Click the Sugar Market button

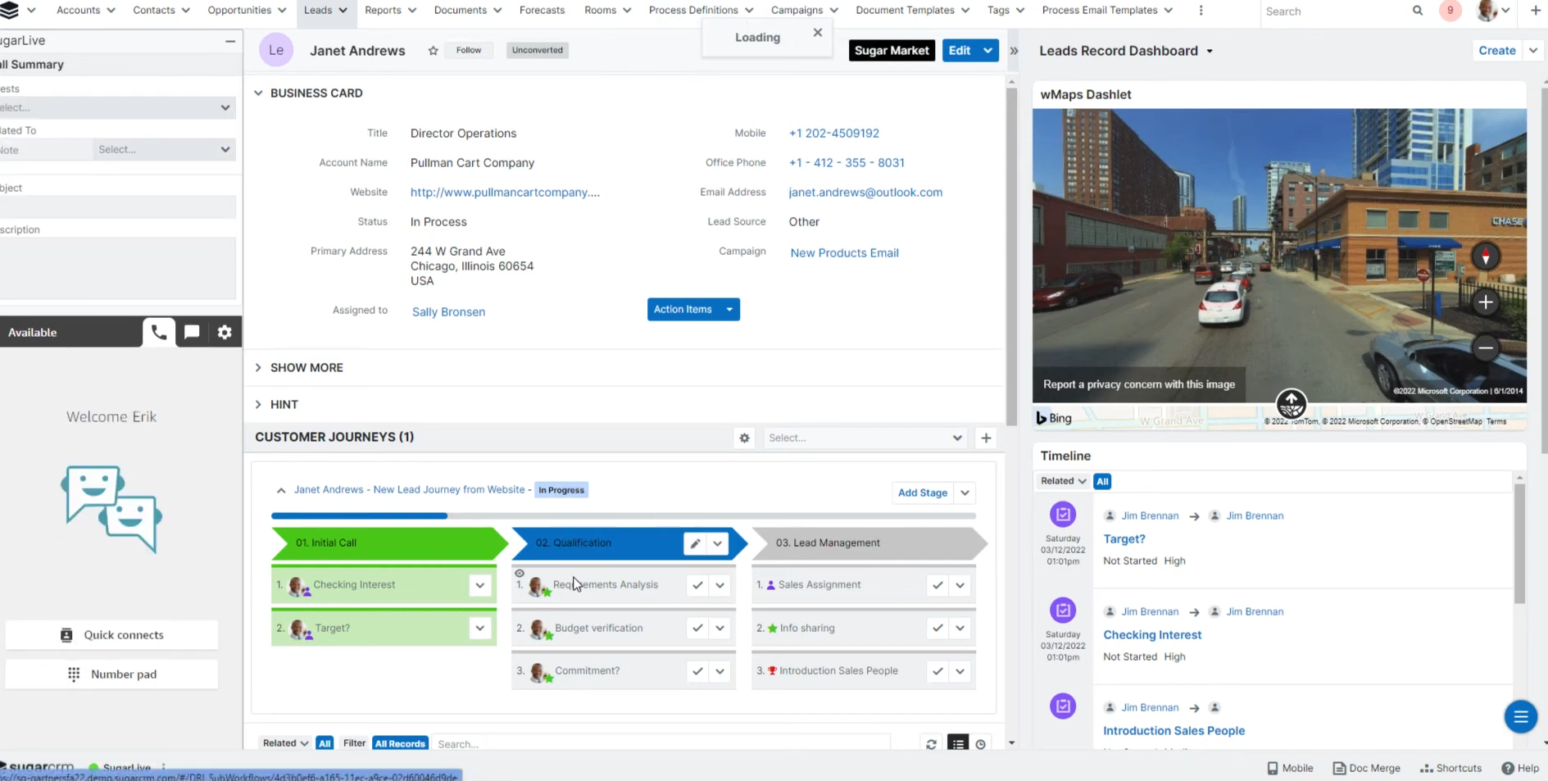(x=892, y=51)
